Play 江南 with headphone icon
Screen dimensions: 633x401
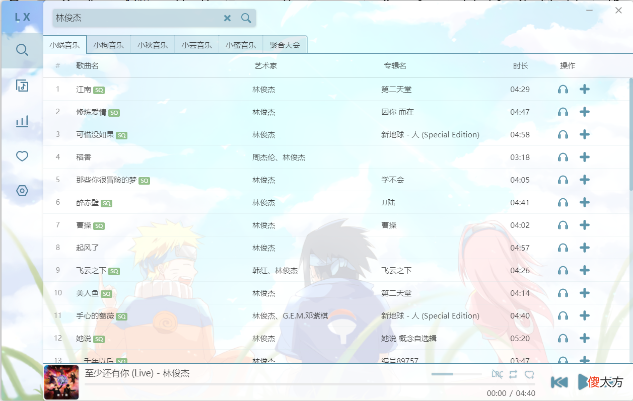pyautogui.click(x=563, y=90)
